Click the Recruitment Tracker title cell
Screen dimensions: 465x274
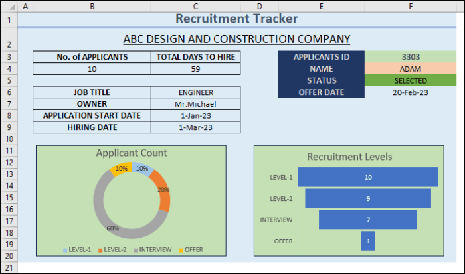pos(236,19)
